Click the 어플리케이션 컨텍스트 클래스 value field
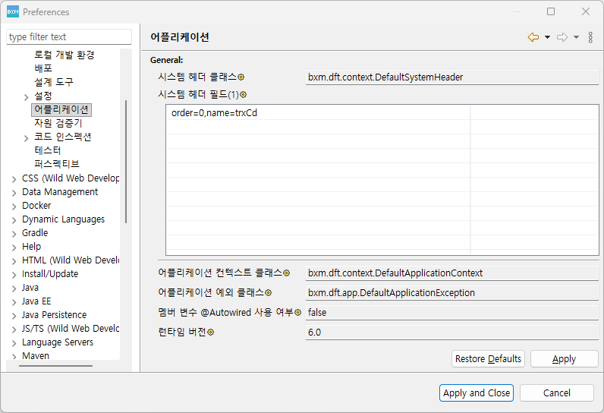 point(452,273)
